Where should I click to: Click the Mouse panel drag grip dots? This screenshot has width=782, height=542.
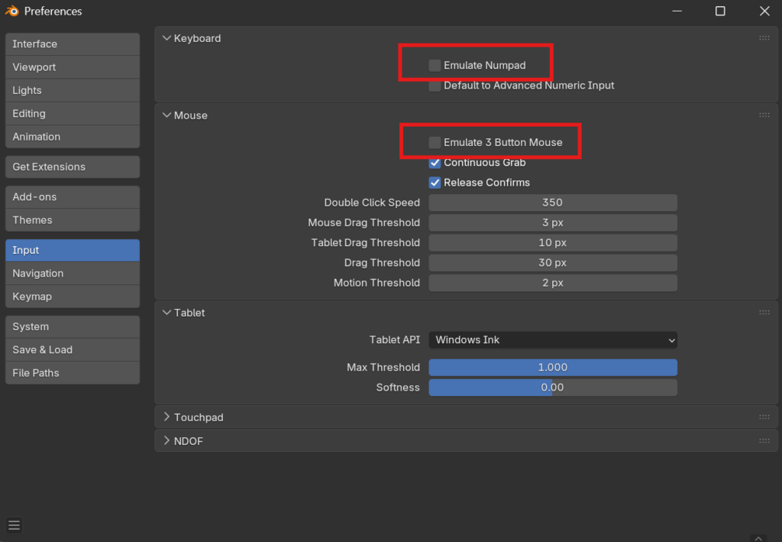click(x=764, y=115)
